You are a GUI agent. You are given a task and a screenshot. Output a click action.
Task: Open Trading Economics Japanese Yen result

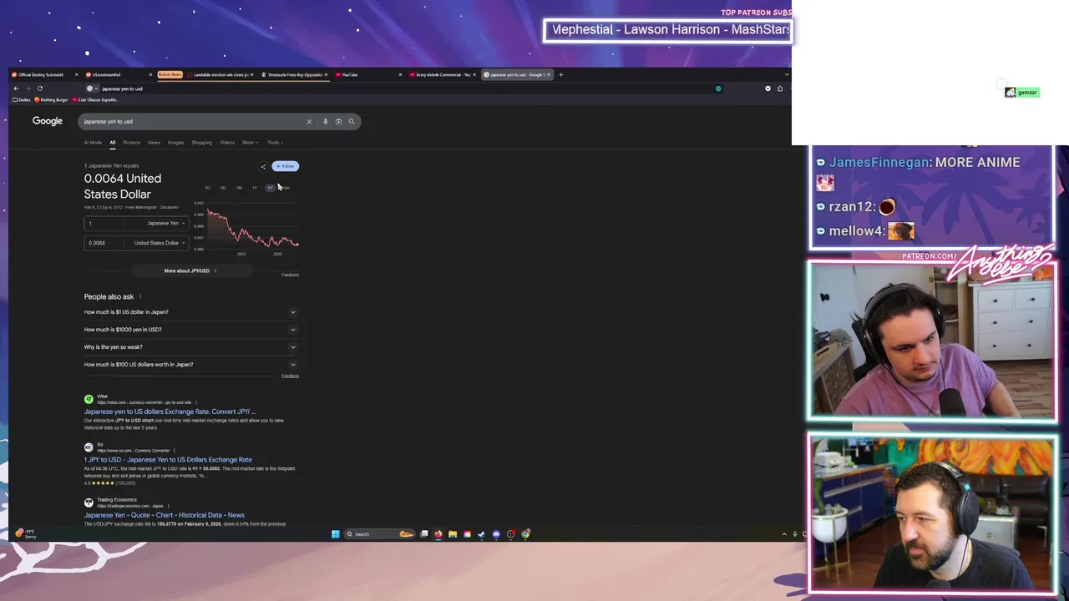point(164,515)
